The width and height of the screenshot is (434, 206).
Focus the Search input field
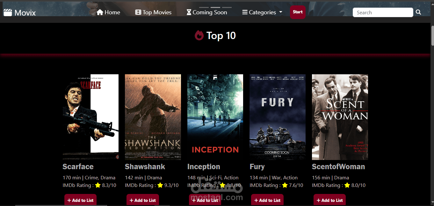[383, 12]
